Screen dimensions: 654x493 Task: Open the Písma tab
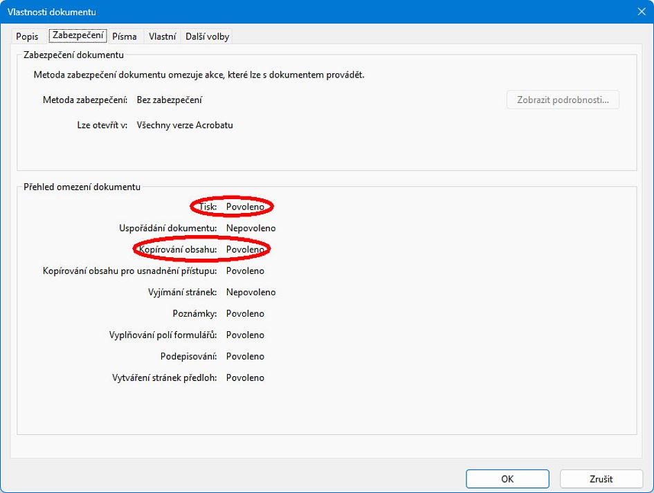[125, 37]
